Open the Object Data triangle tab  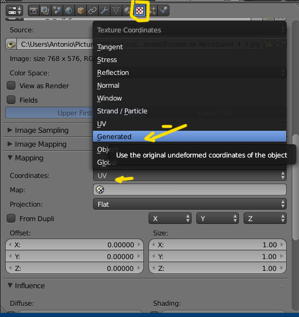coord(116,10)
